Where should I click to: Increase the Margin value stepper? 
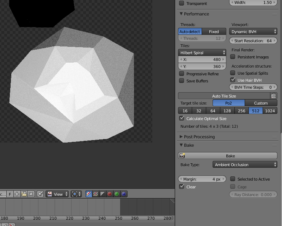tap(225, 179)
